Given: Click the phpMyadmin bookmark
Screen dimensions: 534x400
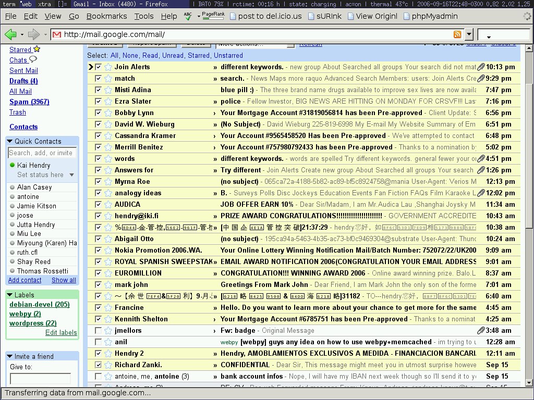Looking at the screenshot, I should tap(431, 16).
